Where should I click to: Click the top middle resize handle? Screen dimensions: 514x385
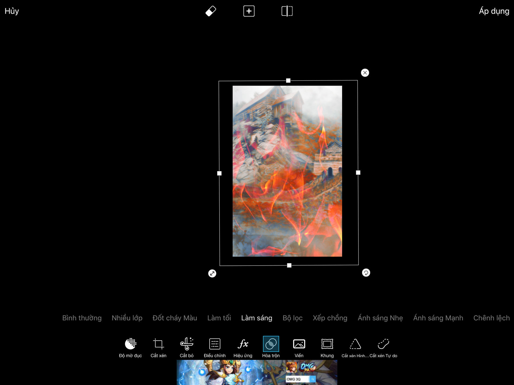(x=288, y=80)
